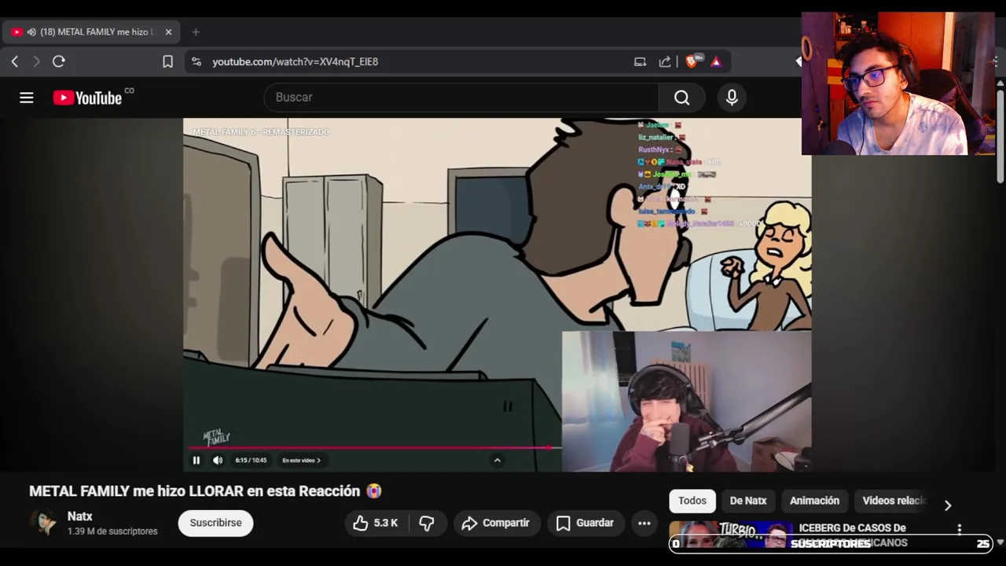Open Natx channel avatar
This screenshot has height=566, width=1006.
pos(44,523)
